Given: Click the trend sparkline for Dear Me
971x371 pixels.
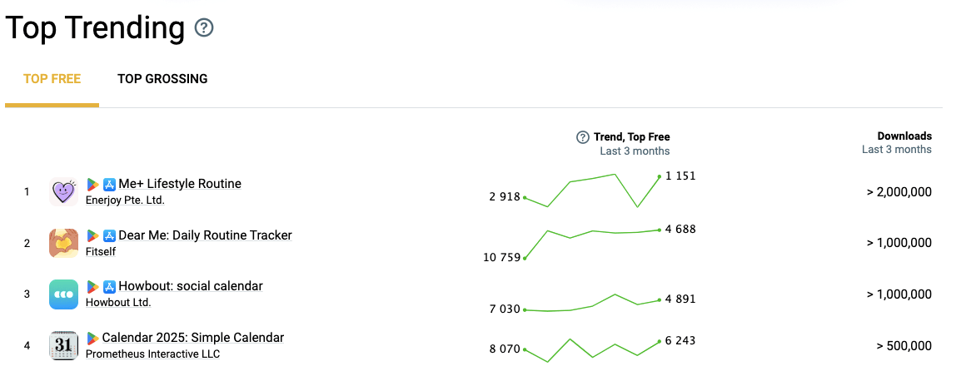Looking at the screenshot, I should [592, 244].
